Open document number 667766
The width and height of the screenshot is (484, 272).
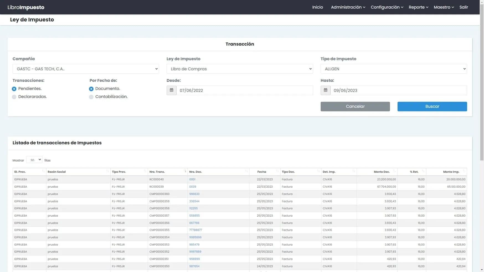coord(194,223)
